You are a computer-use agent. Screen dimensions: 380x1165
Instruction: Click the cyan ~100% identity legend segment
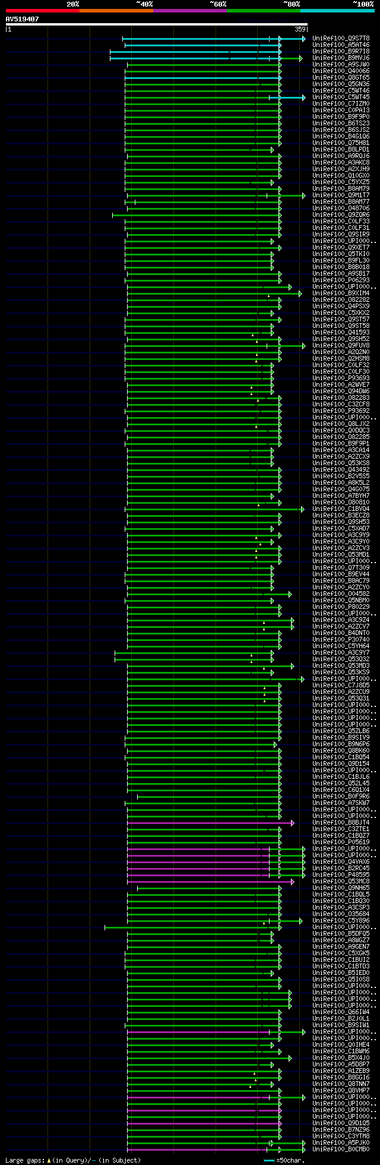coord(337,11)
